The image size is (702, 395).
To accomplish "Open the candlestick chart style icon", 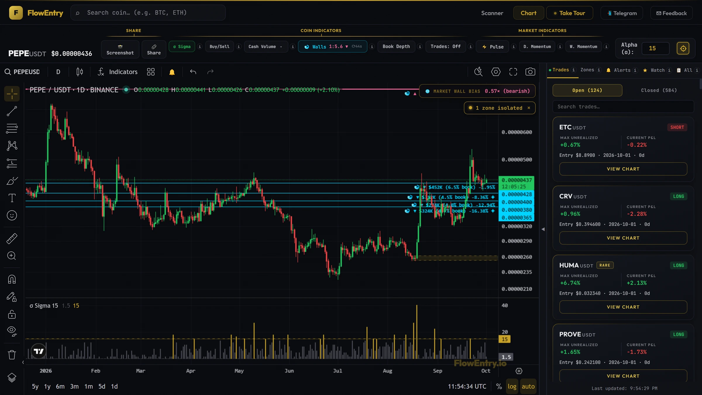I will coord(80,72).
